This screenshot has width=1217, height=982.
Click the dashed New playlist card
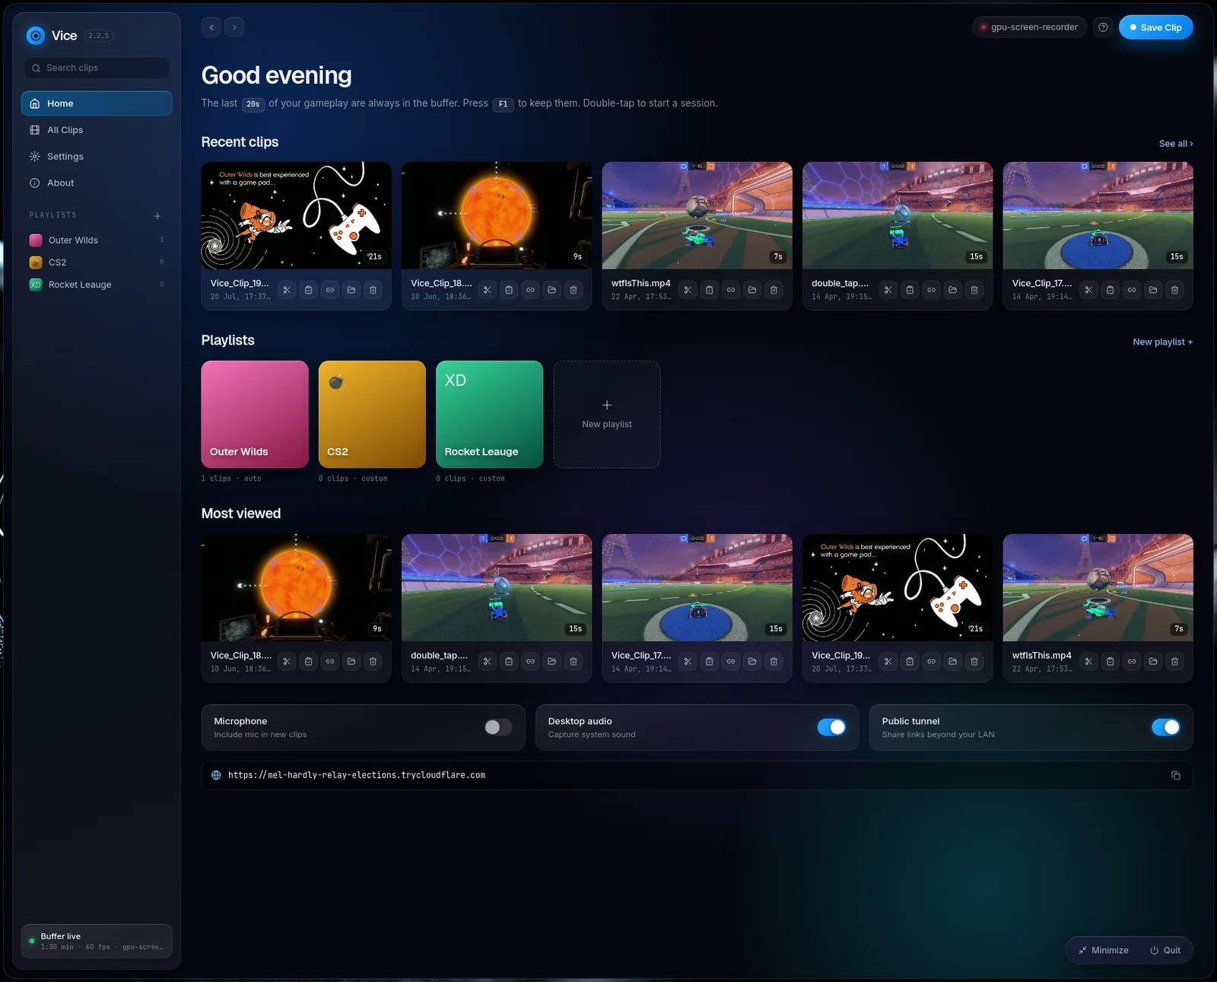[607, 415]
